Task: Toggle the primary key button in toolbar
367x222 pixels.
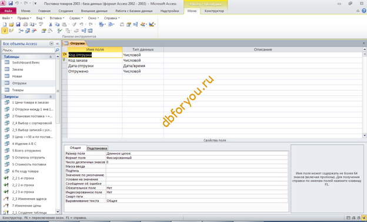Action: click(x=5, y=31)
